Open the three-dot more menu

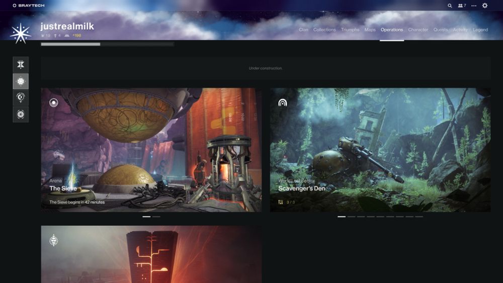click(x=474, y=6)
